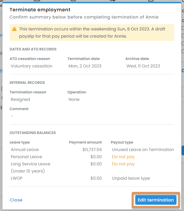Click the $11,737.59 payment amount
The image size is (184, 211).
pos(92,150)
